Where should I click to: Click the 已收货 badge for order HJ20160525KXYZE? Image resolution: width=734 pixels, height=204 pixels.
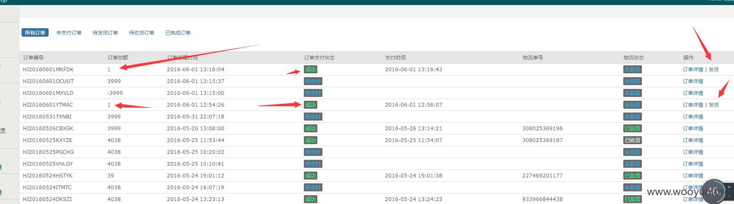coord(632,140)
